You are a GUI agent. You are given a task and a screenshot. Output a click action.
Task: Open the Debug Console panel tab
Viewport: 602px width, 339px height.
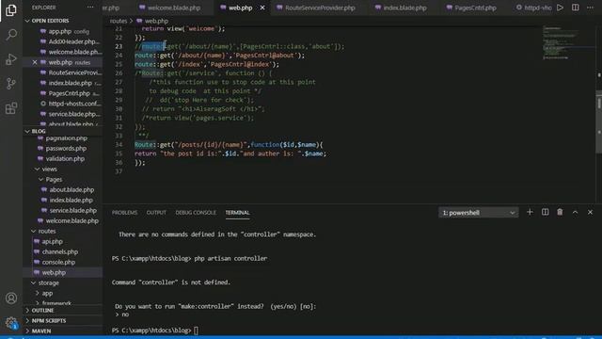pos(196,213)
